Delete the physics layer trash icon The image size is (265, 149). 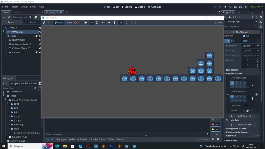click(256, 95)
